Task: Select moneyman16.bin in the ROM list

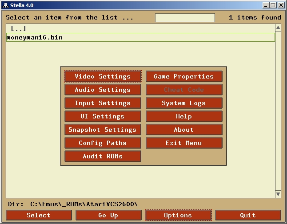Action: (35, 38)
